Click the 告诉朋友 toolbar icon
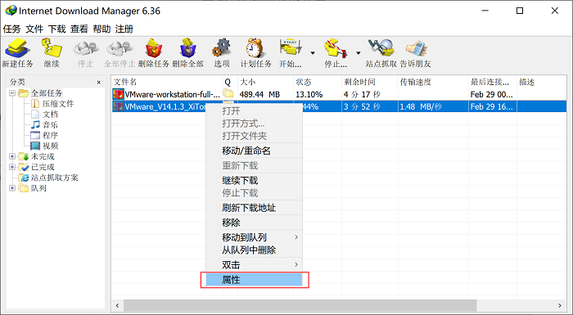573x315 pixels. point(416,52)
